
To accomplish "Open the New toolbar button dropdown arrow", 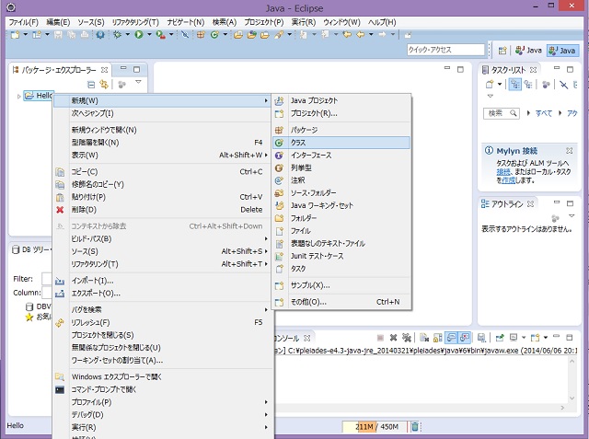I will (26, 35).
